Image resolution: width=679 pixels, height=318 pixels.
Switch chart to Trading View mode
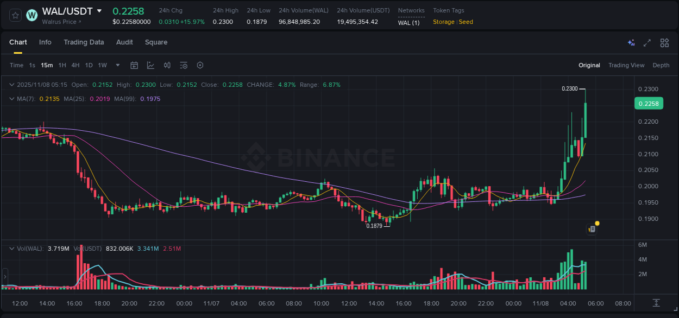626,65
